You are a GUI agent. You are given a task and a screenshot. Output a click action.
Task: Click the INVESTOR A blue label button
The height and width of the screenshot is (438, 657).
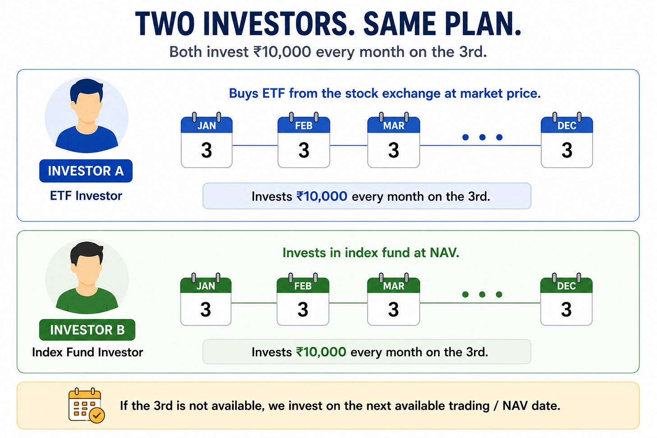pyautogui.click(x=86, y=171)
